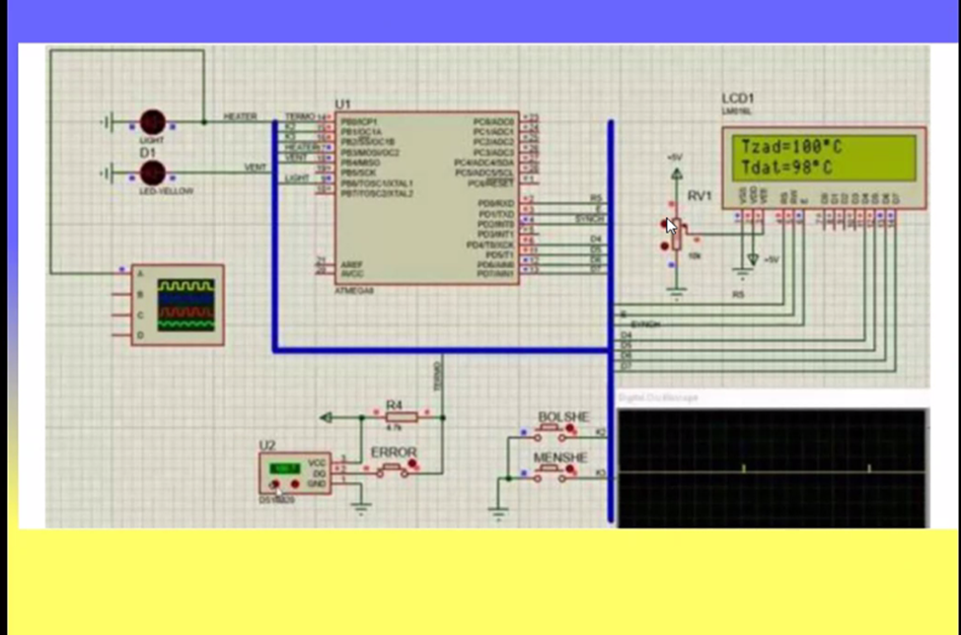Toggle the ERROR switch
The width and height of the screenshot is (961, 635).
393,466
